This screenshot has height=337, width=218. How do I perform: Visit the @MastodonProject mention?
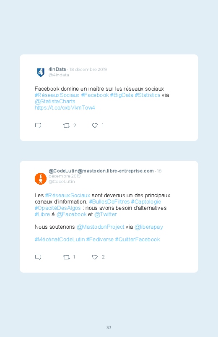pos(100,227)
